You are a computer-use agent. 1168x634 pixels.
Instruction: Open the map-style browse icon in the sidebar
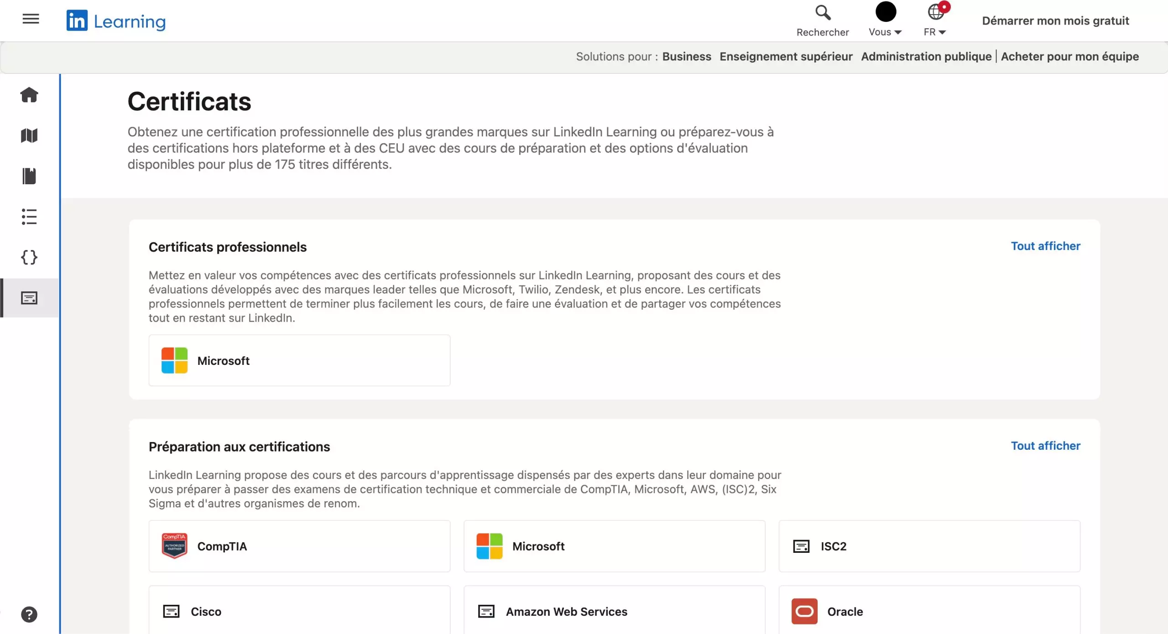pos(29,135)
